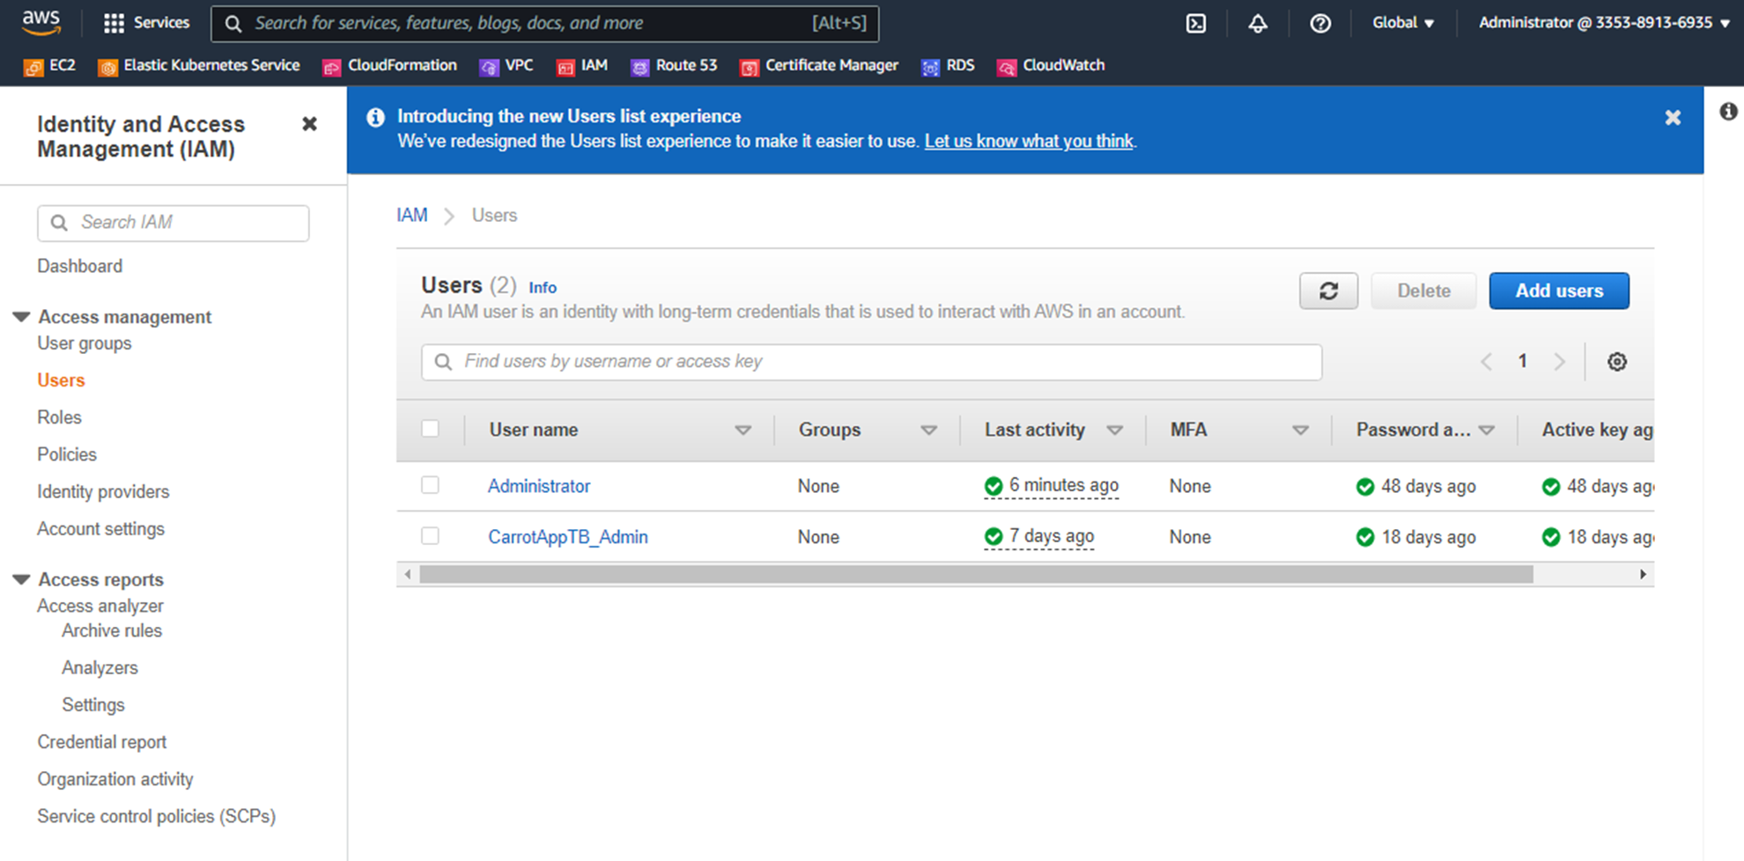The width and height of the screenshot is (1744, 861).
Task: Open Access analyzer in sidebar
Action: tap(100, 606)
